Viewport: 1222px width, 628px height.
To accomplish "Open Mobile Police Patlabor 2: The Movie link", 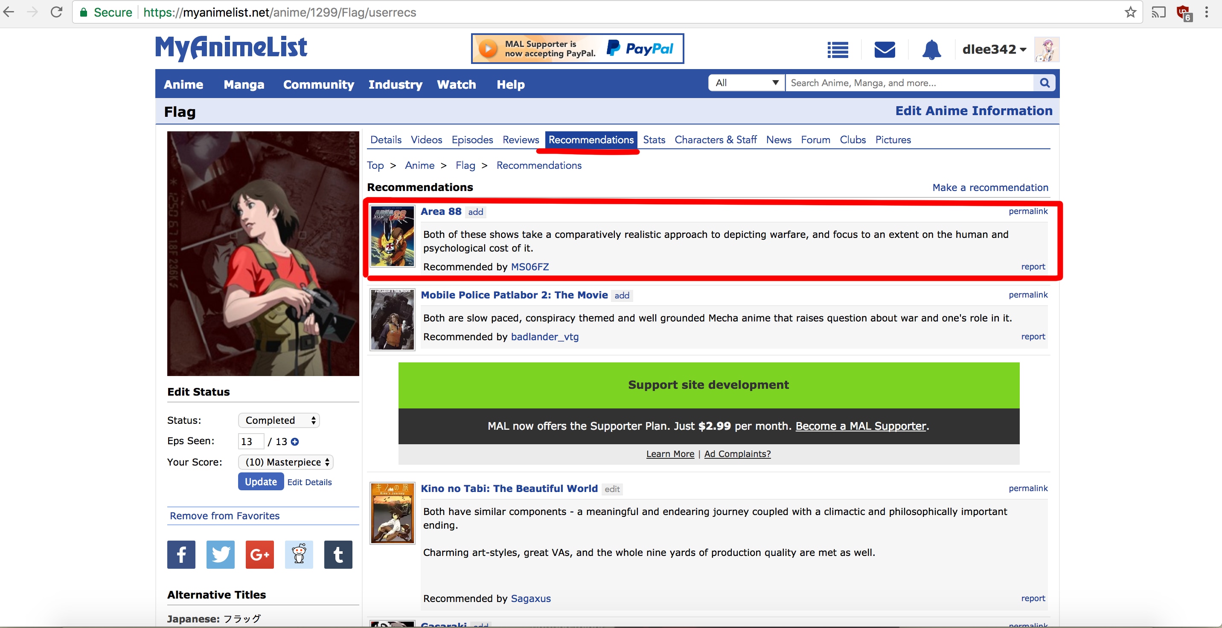I will (514, 295).
